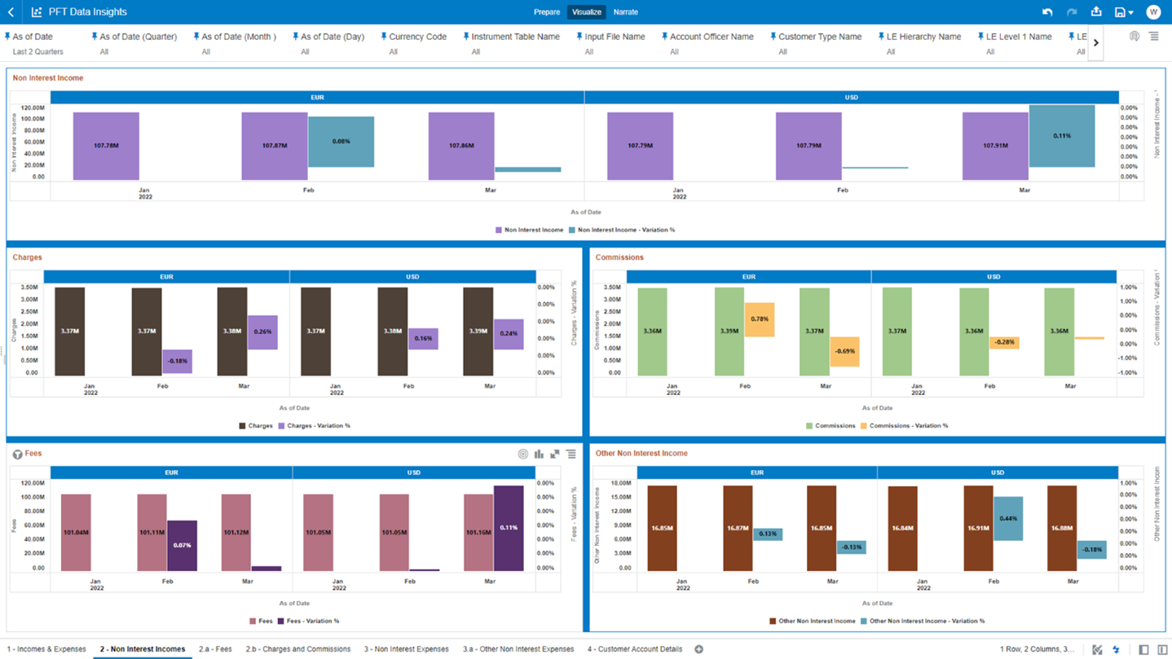Open the Fees panel hamburger menu icon
This screenshot has width=1172, height=659.
coord(571,454)
